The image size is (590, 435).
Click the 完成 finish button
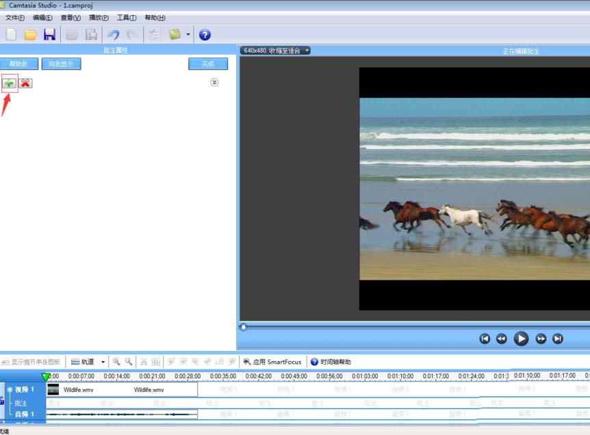click(x=207, y=63)
